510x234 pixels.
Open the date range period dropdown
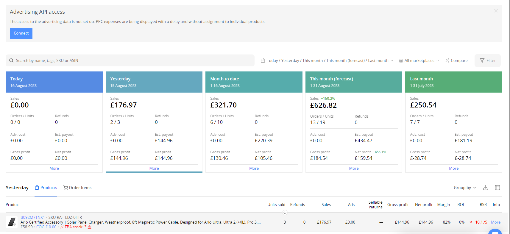pyautogui.click(x=327, y=60)
